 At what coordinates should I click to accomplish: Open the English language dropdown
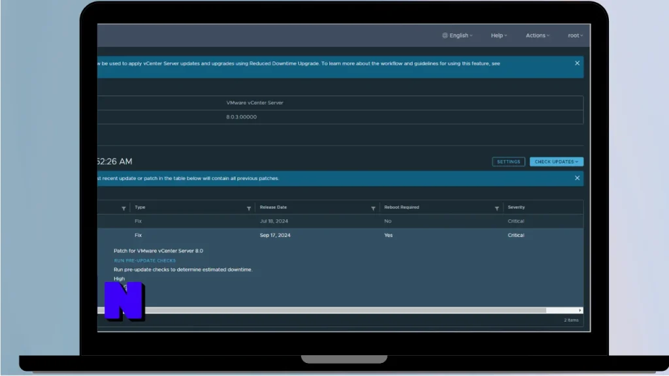457,35
